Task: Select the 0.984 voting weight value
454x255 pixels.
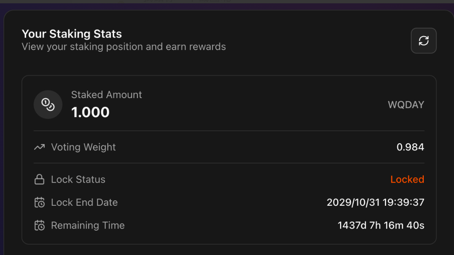Action: tap(410, 147)
